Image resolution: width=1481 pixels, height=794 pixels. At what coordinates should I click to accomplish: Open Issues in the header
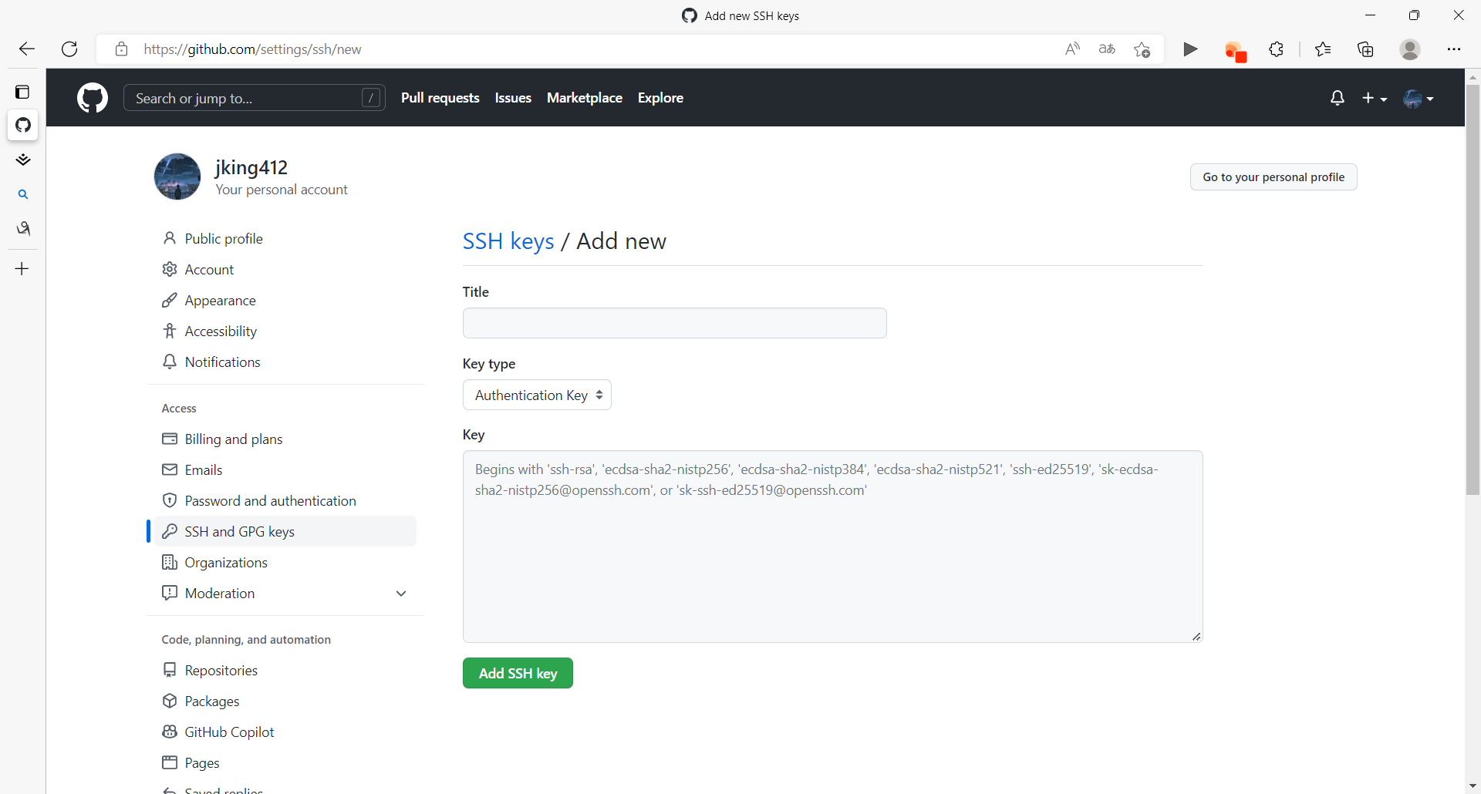click(x=513, y=98)
